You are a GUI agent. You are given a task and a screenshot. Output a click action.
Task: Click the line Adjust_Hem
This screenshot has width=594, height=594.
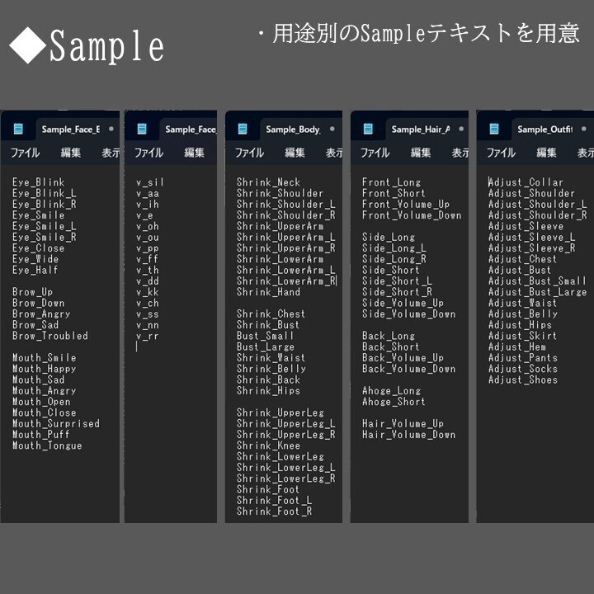(x=517, y=347)
